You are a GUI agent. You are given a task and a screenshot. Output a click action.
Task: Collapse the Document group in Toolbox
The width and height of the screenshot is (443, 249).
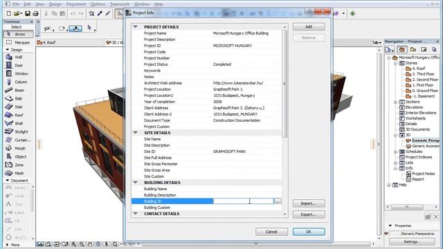click(x=8, y=181)
